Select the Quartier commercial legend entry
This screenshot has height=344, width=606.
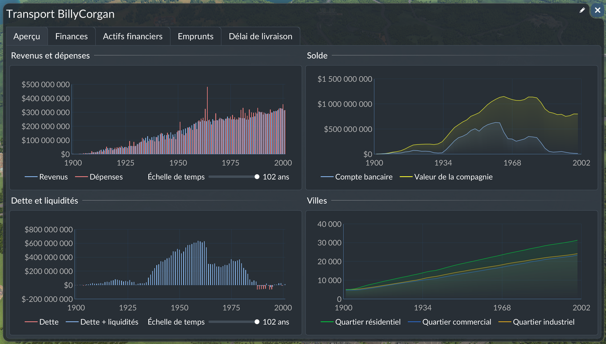pos(450,322)
